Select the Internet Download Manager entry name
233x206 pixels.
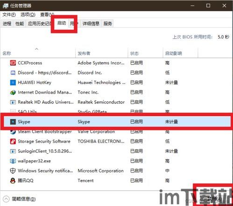(45, 92)
